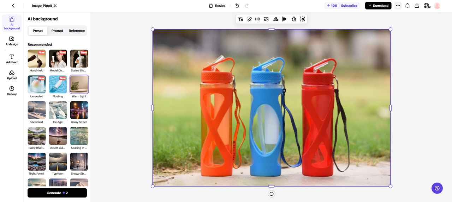This screenshot has height=202, width=452.
Task: Choose the Floating preset
Action: pos(58,84)
